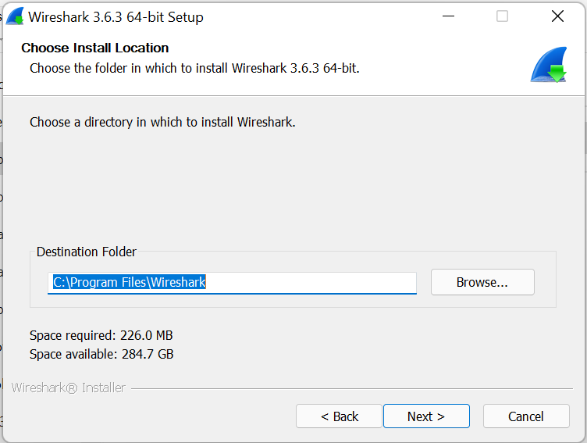Select the 'Space available: 284.7 GB' text
The height and width of the screenshot is (443, 587).
[x=101, y=354]
